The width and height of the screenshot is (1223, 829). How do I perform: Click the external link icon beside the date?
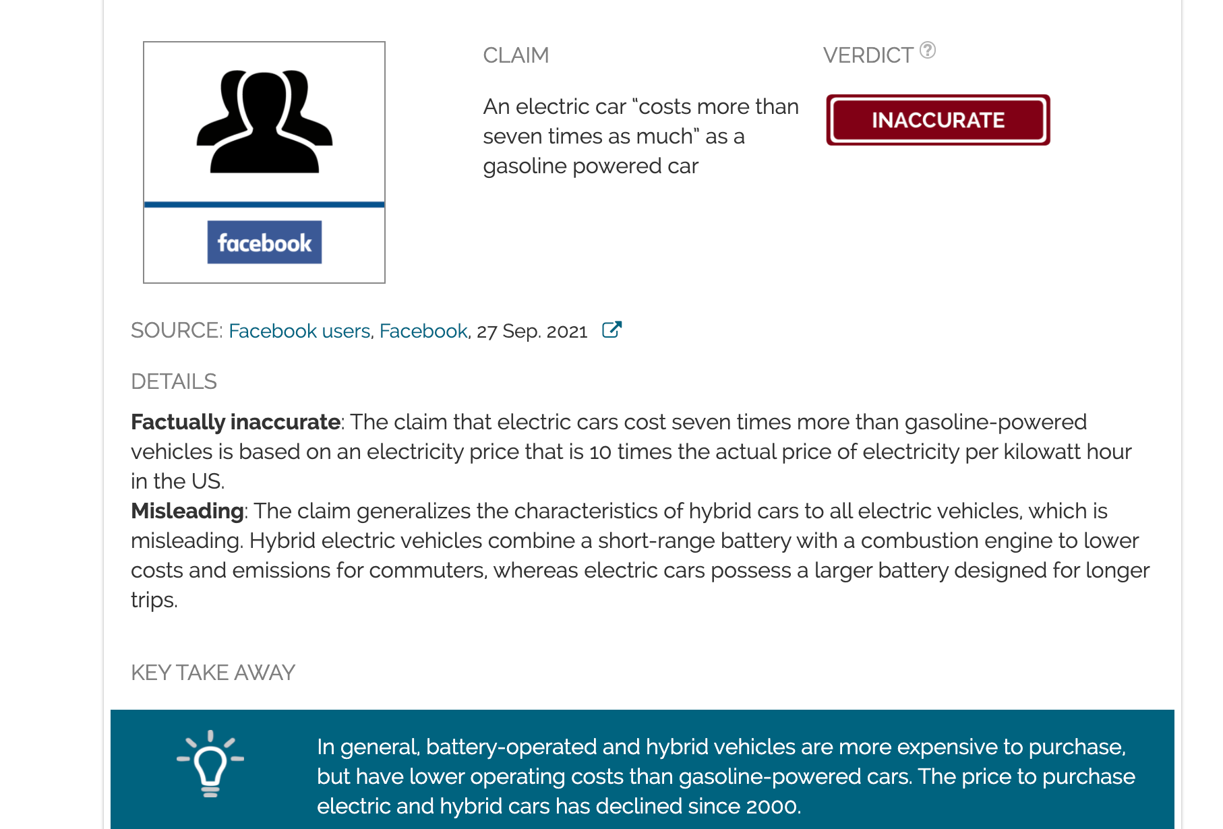(x=611, y=330)
